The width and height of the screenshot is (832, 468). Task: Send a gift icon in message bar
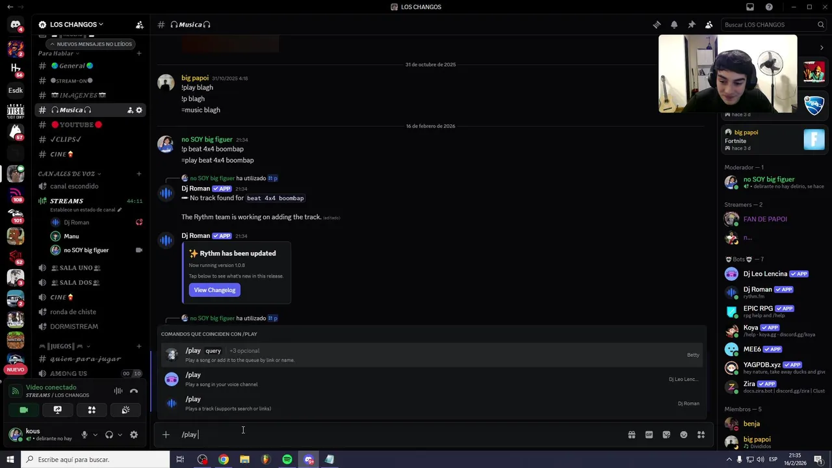631,435
